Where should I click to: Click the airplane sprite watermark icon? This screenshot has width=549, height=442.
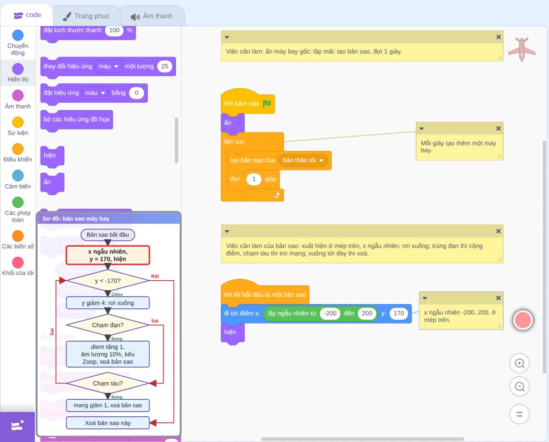pos(522,49)
